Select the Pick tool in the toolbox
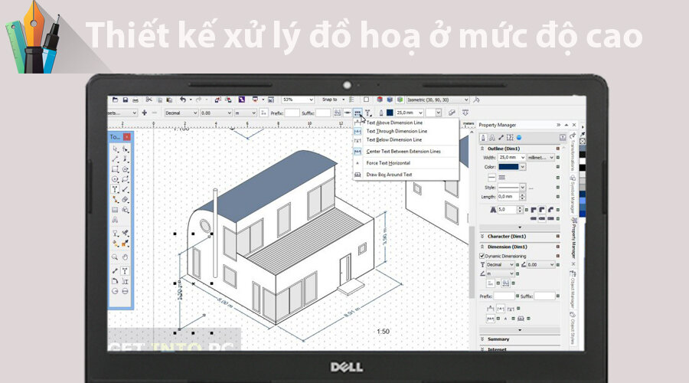The height and width of the screenshot is (383, 689). 115,149
